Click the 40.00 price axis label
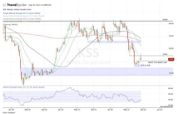 [171, 48]
